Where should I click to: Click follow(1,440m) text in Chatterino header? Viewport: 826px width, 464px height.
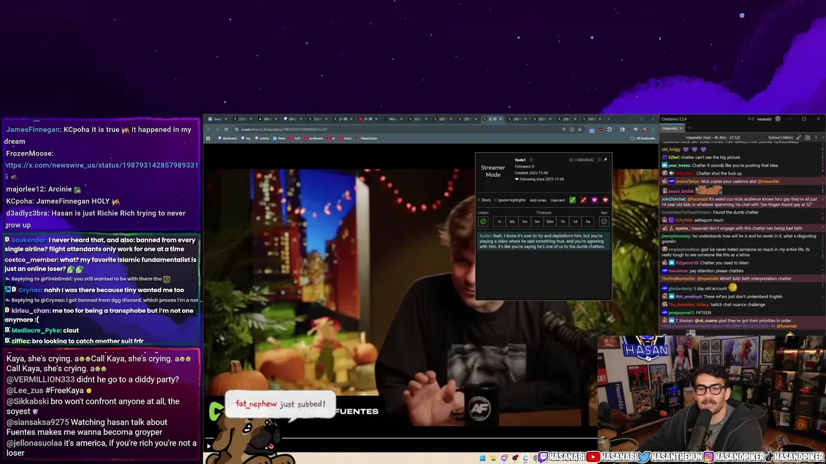tap(781, 137)
